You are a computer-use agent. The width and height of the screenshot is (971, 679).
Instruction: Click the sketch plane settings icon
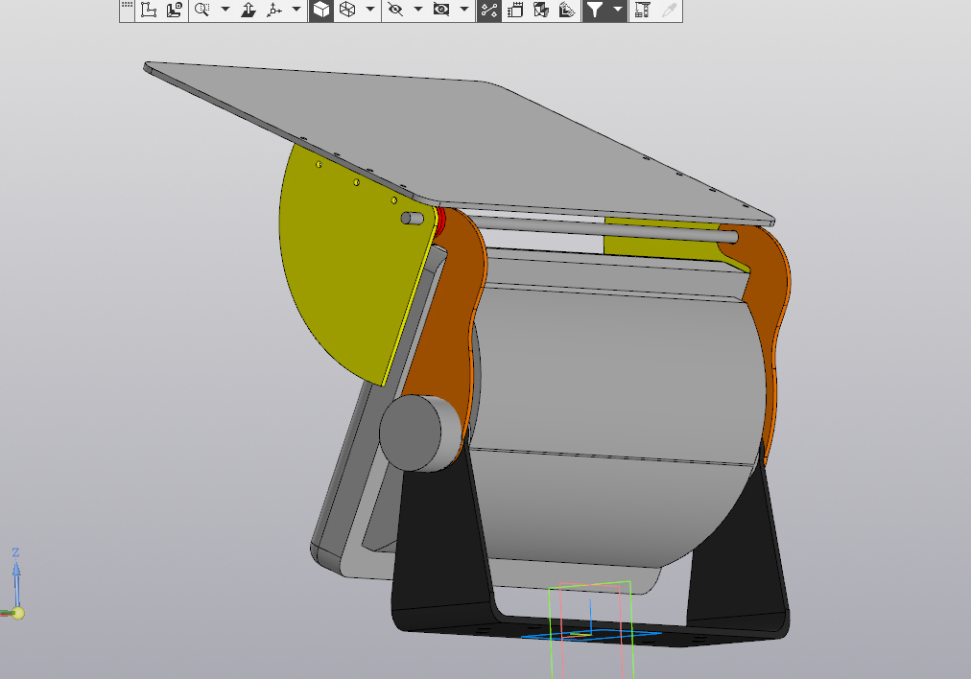[174, 11]
